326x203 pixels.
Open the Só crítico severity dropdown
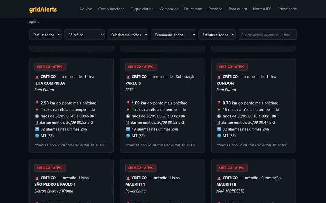(85, 35)
